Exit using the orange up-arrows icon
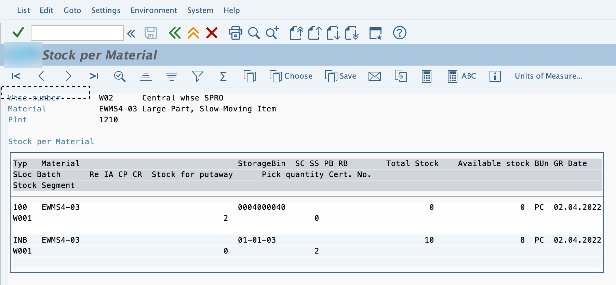The image size is (616, 285). [x=193, y=33]
